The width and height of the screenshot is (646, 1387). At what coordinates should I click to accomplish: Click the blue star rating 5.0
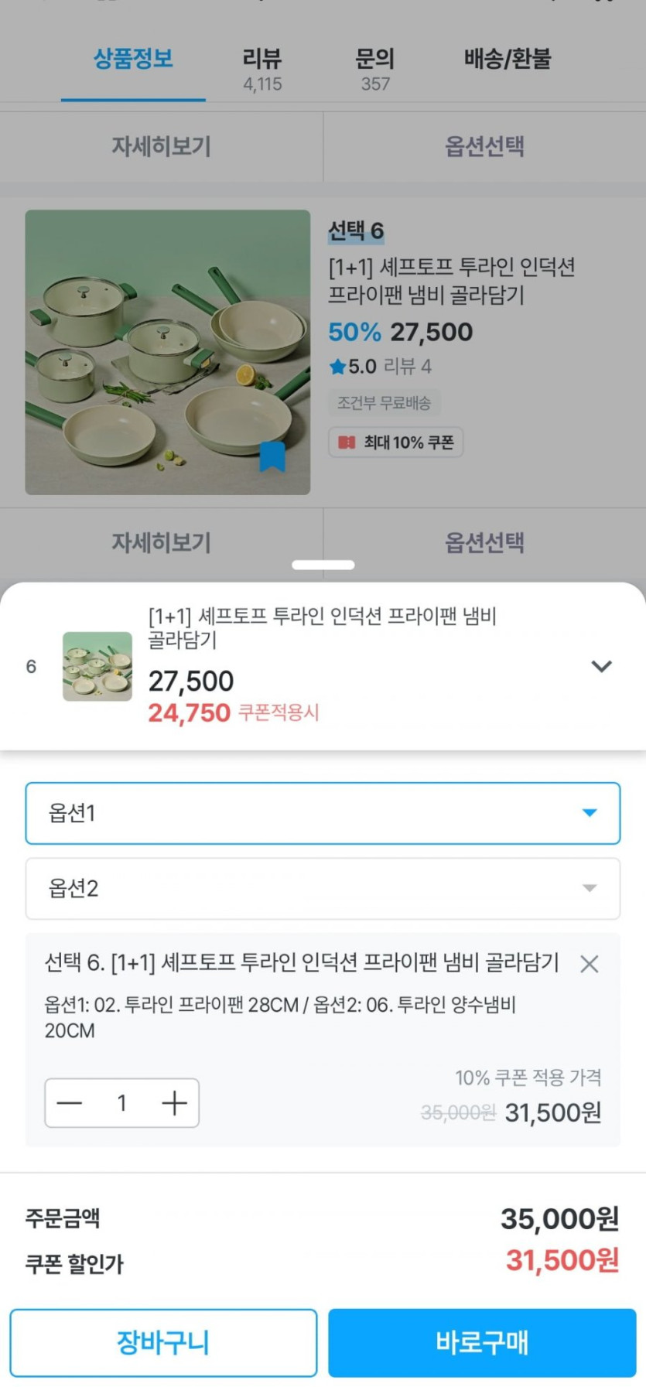click(353, 366)
